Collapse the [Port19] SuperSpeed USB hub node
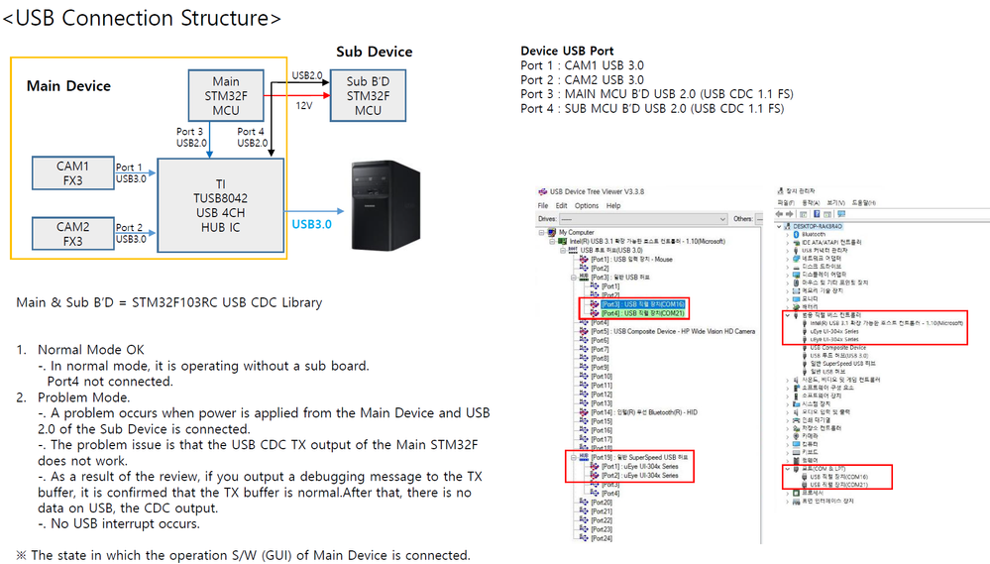 tap(574, 457)
